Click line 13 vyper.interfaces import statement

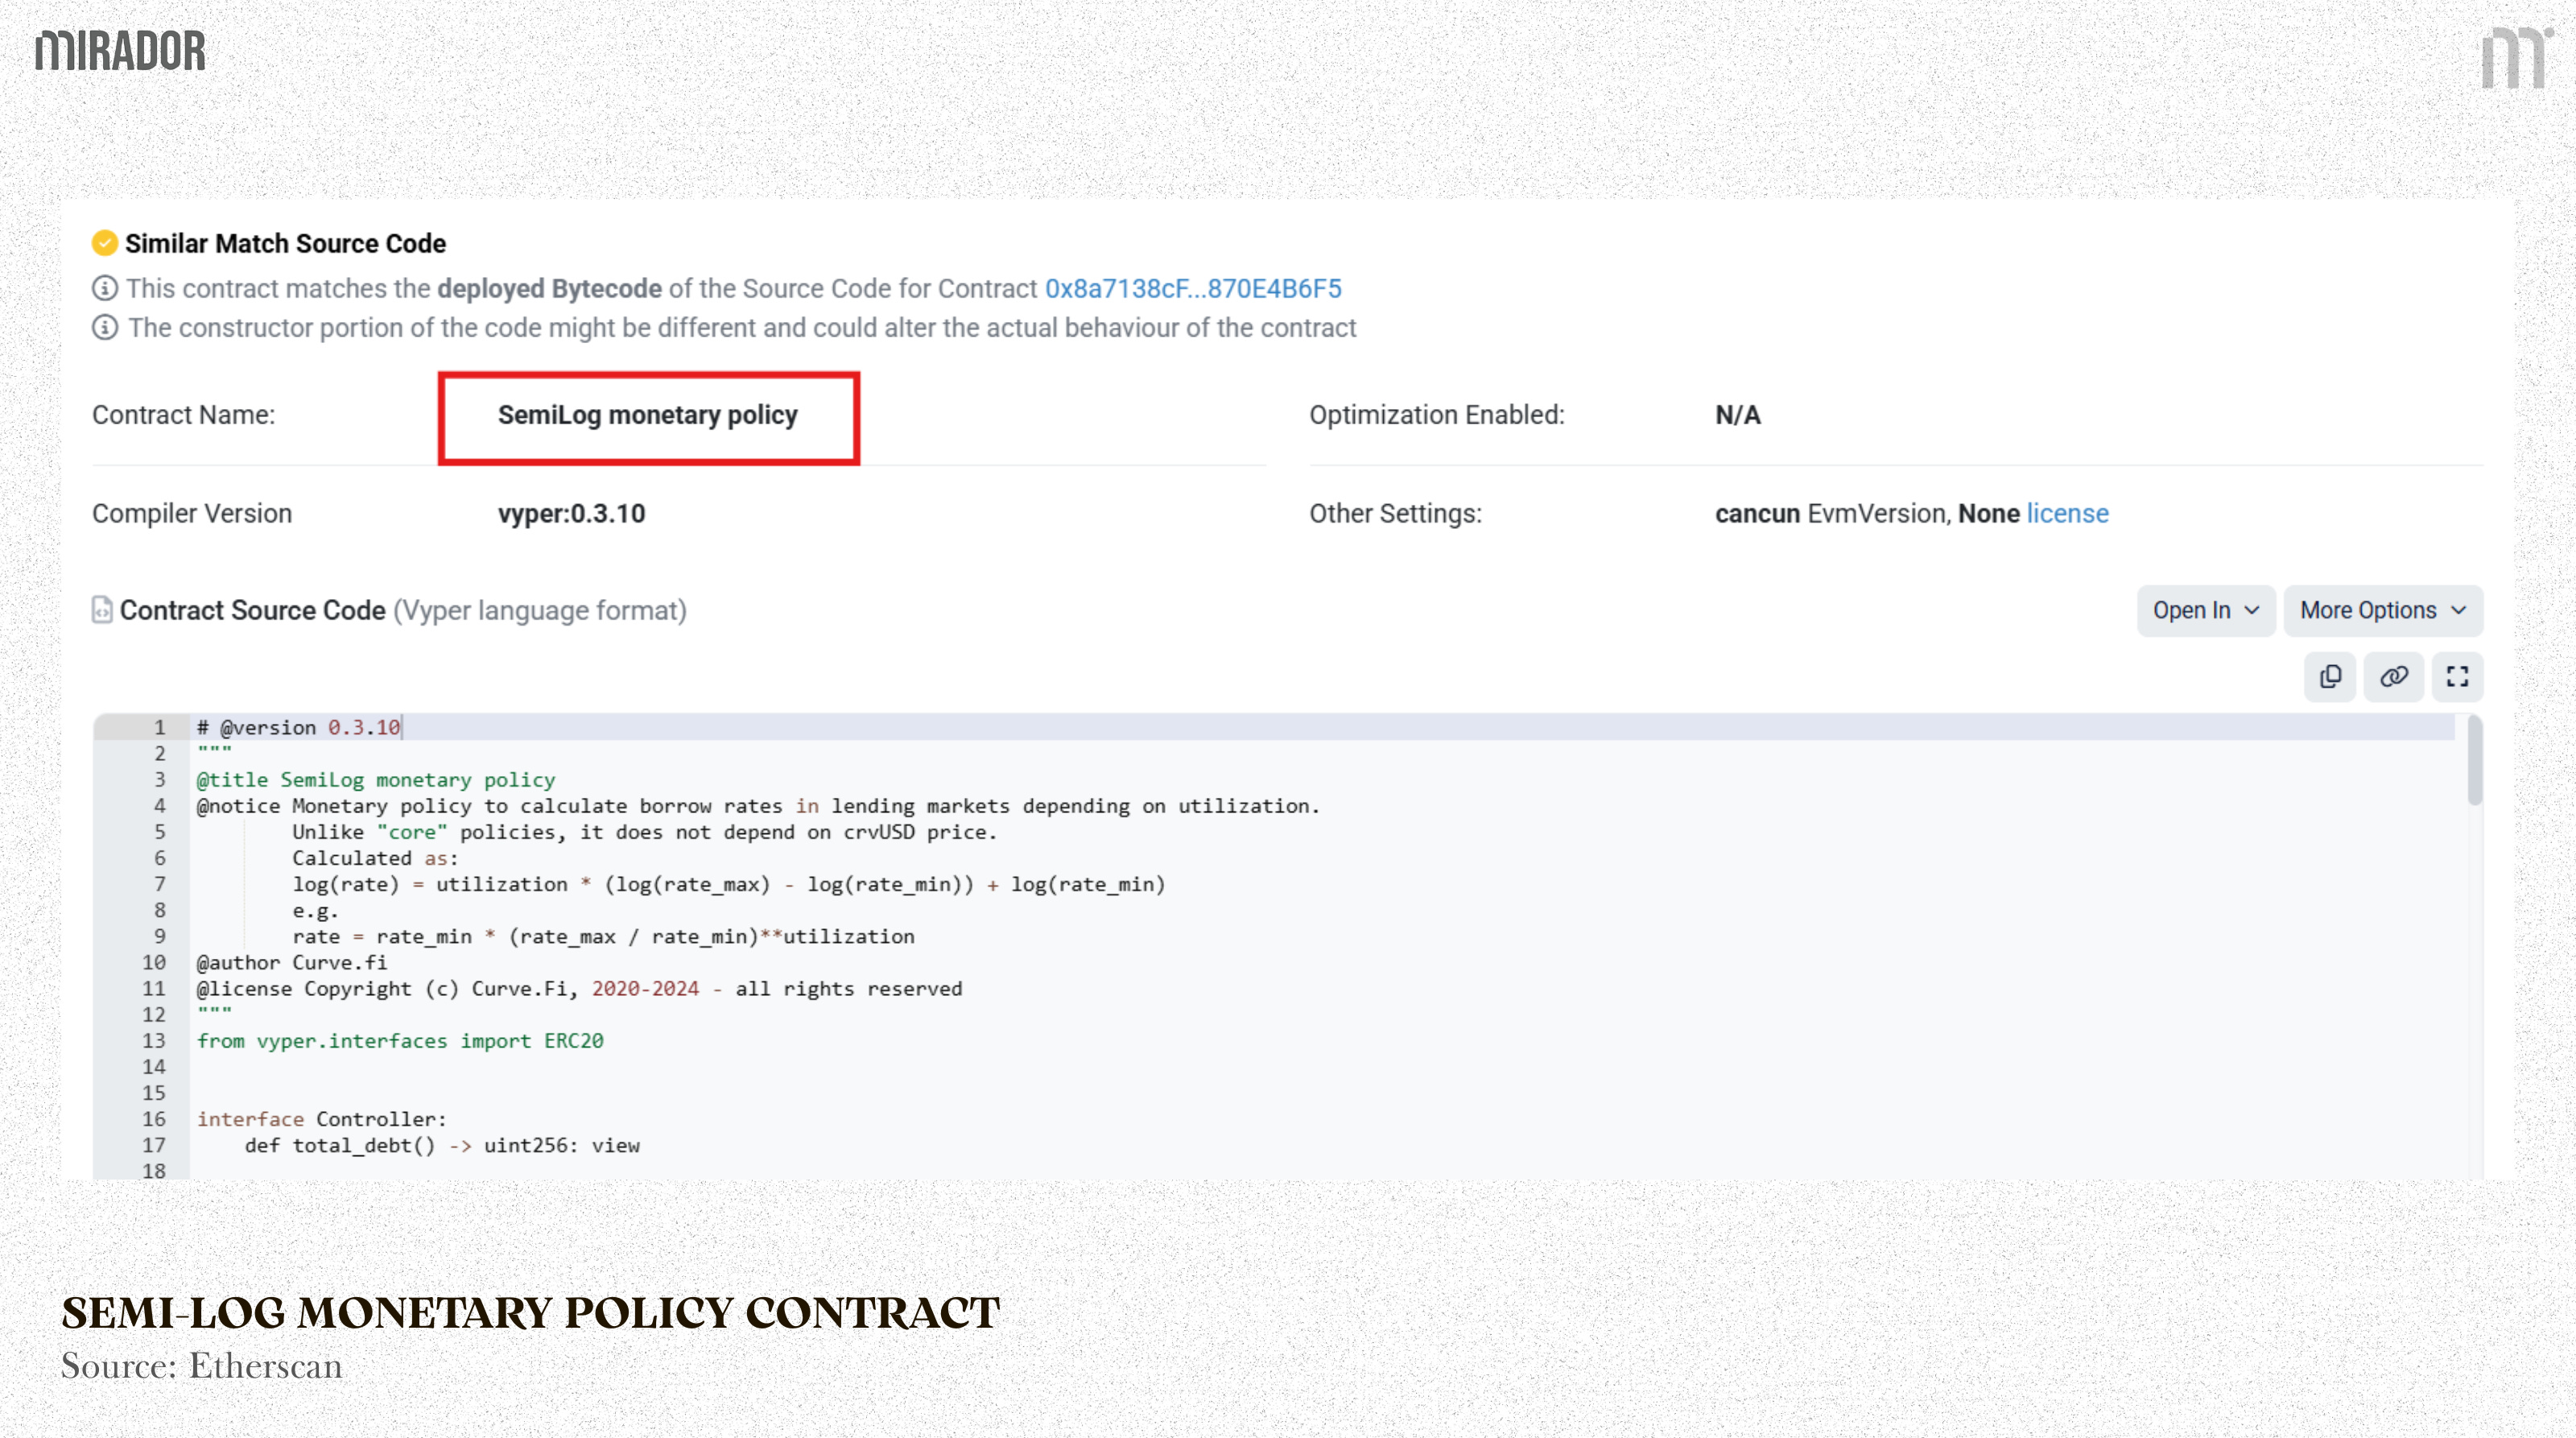tap(400, 1040)
